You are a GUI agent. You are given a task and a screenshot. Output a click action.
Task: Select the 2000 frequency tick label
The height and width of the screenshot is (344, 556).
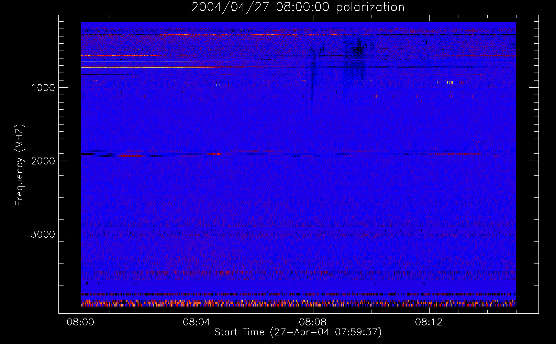tap(43, 161)
